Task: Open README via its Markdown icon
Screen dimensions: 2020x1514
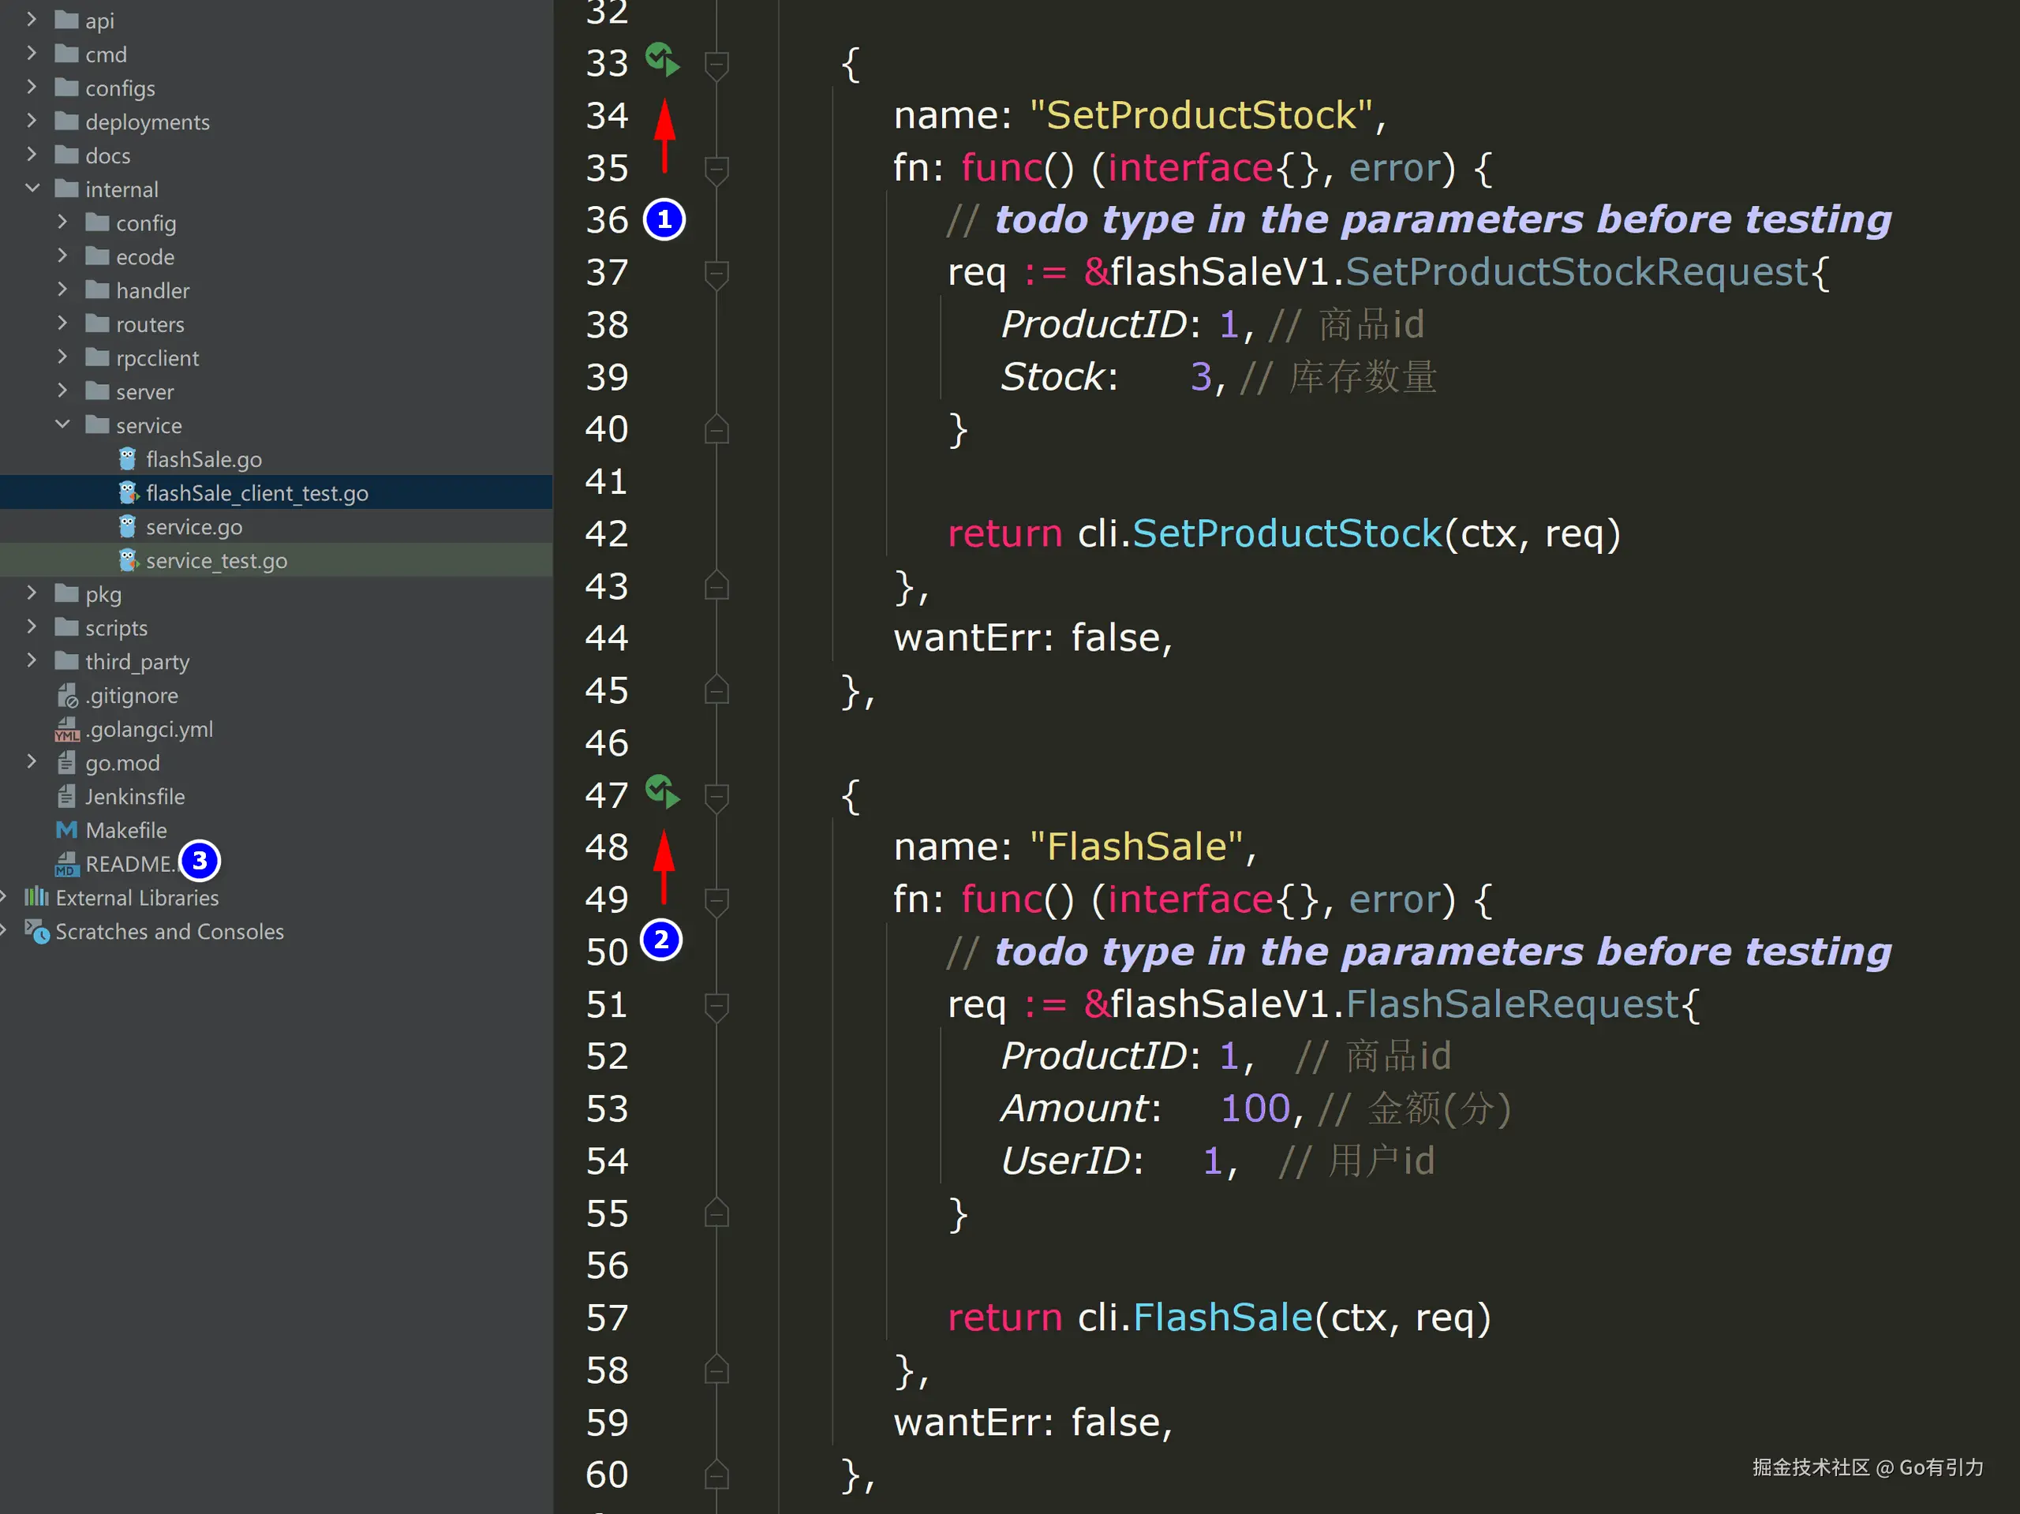Action: pyautogui.click(x=66, y=864)
